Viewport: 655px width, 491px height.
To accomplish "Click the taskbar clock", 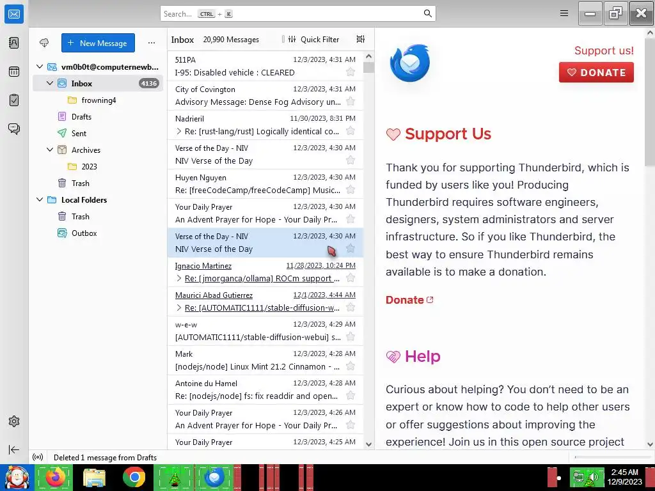I will (x=624, y=477).
